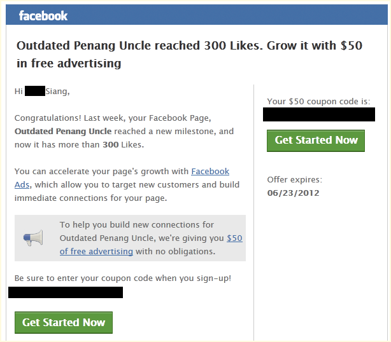Click 'Be sure to enter your coupon code' text
Screen dimensions: 391x342
[x=122, y=278]
